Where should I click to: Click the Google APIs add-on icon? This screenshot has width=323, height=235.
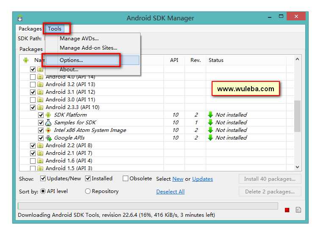tap(49, 138)
